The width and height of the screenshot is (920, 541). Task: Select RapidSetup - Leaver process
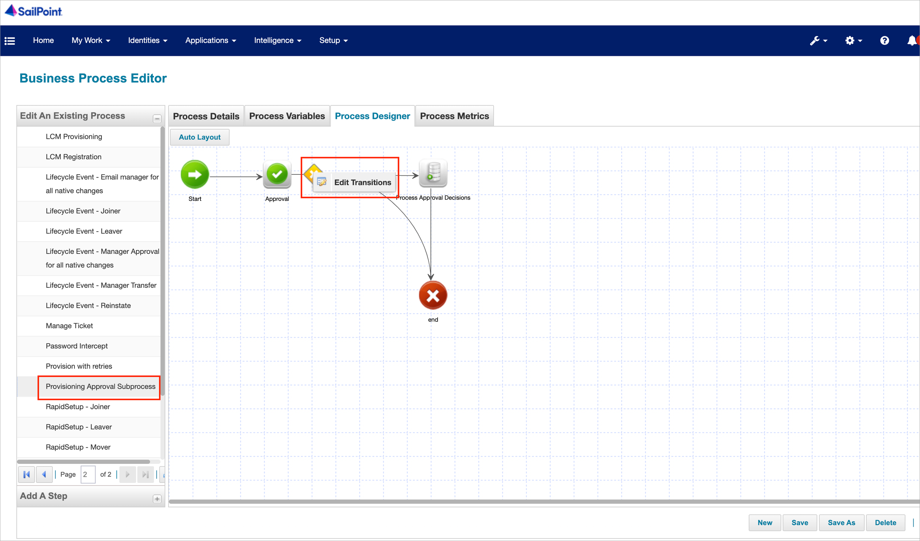coord(89,427)
